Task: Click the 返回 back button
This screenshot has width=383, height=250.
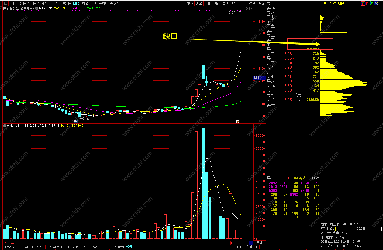Action: click(262, 3)
